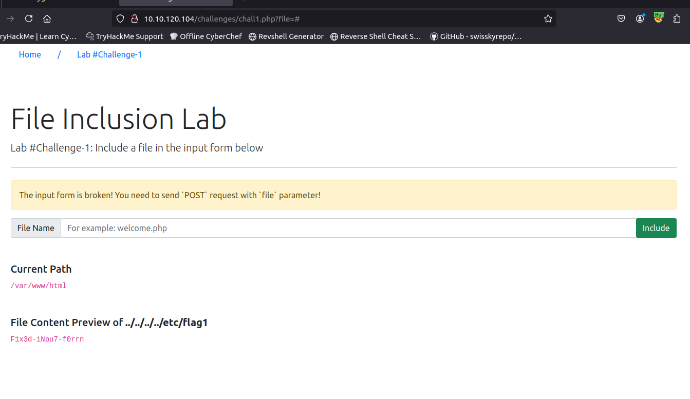Open the shield tracking protection icon
This screenshot has height=399, width=690.
click(x=120, y=18)
